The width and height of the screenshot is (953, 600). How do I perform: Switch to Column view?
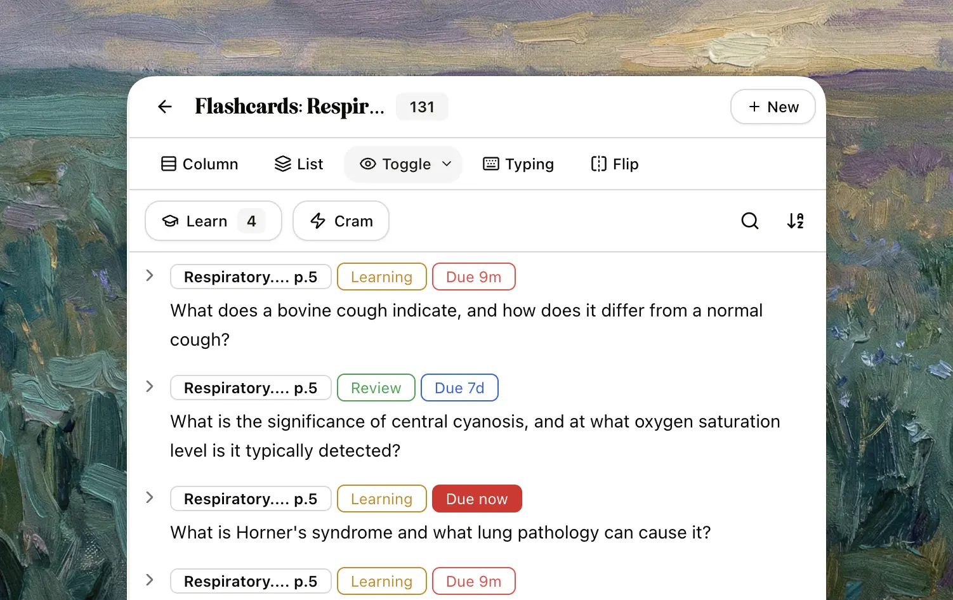pos(199,164)
